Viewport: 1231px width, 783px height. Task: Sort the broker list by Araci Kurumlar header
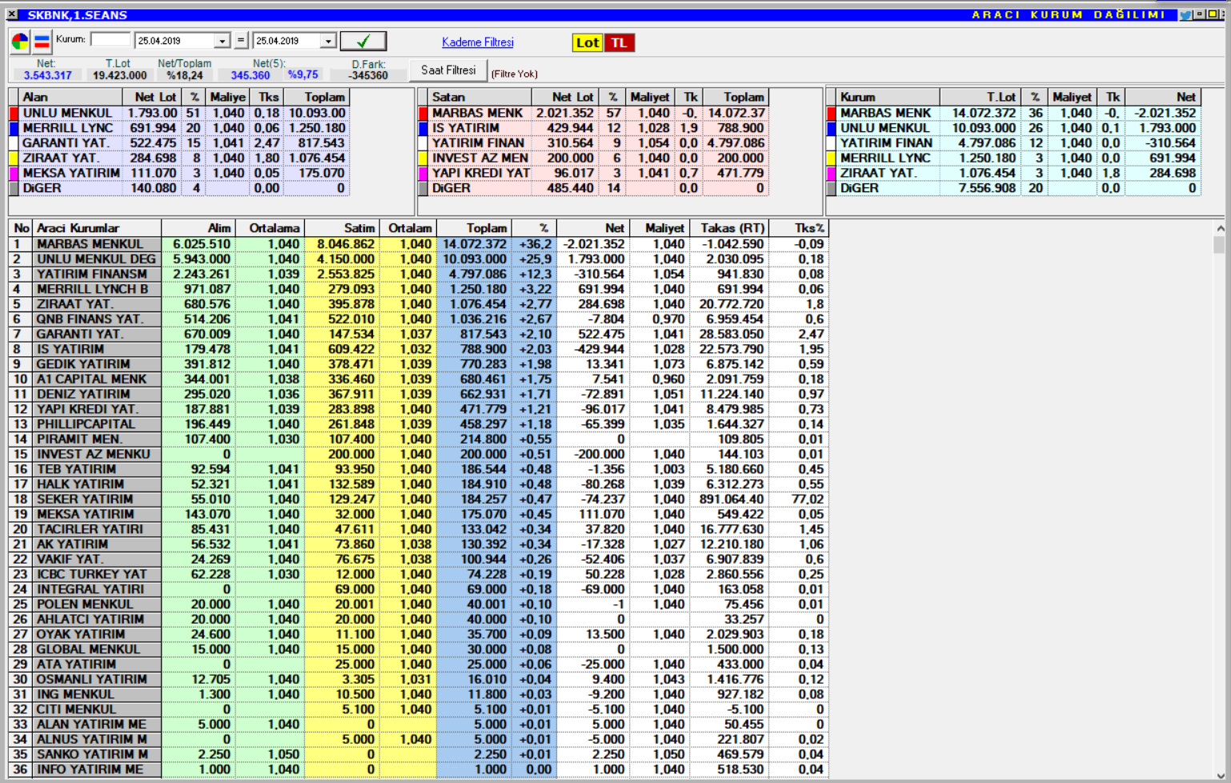click(97, 228)
